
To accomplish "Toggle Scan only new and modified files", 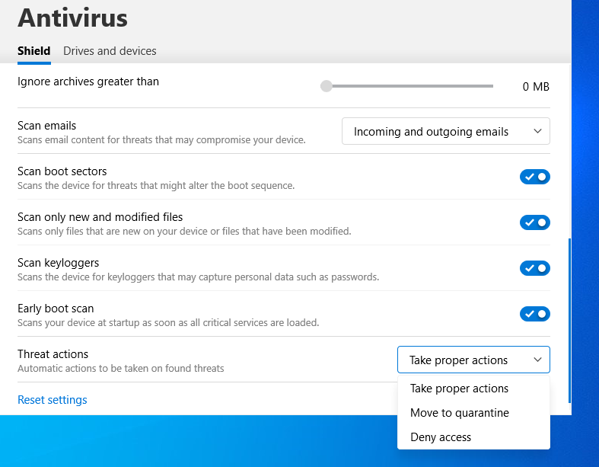I will [534, 222].
